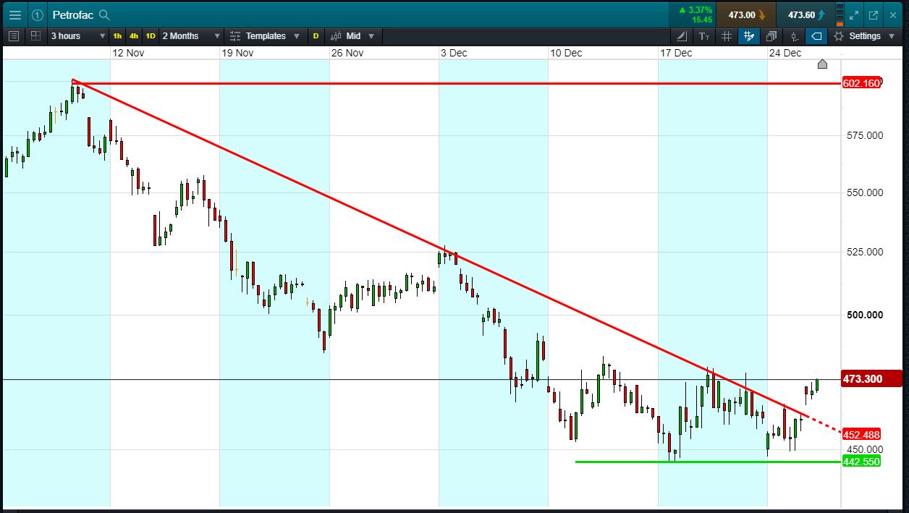Image resolution: width=909 pixels, height=513 pixels.
Task: Click the yellow D button
Action: click(x=316, y=35)
